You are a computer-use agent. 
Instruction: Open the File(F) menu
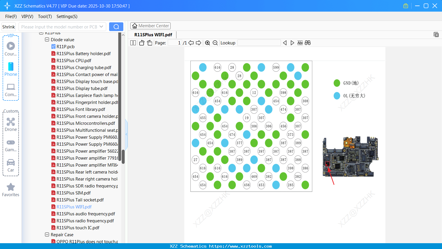pos(11,17)
